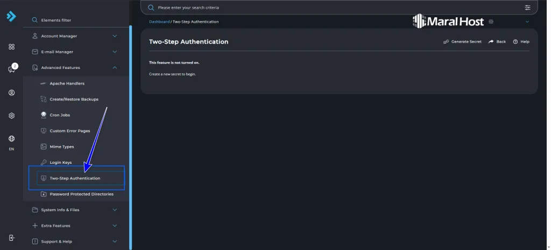The width and height of the screenshot is (551, 250).
Task: Open the user profile icon in left rail
Action: 11,93
